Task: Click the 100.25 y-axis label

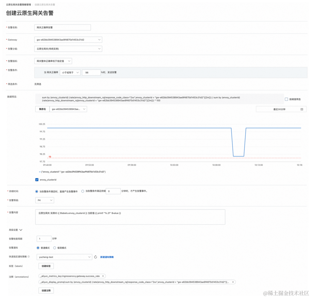Action: [42, 124]
